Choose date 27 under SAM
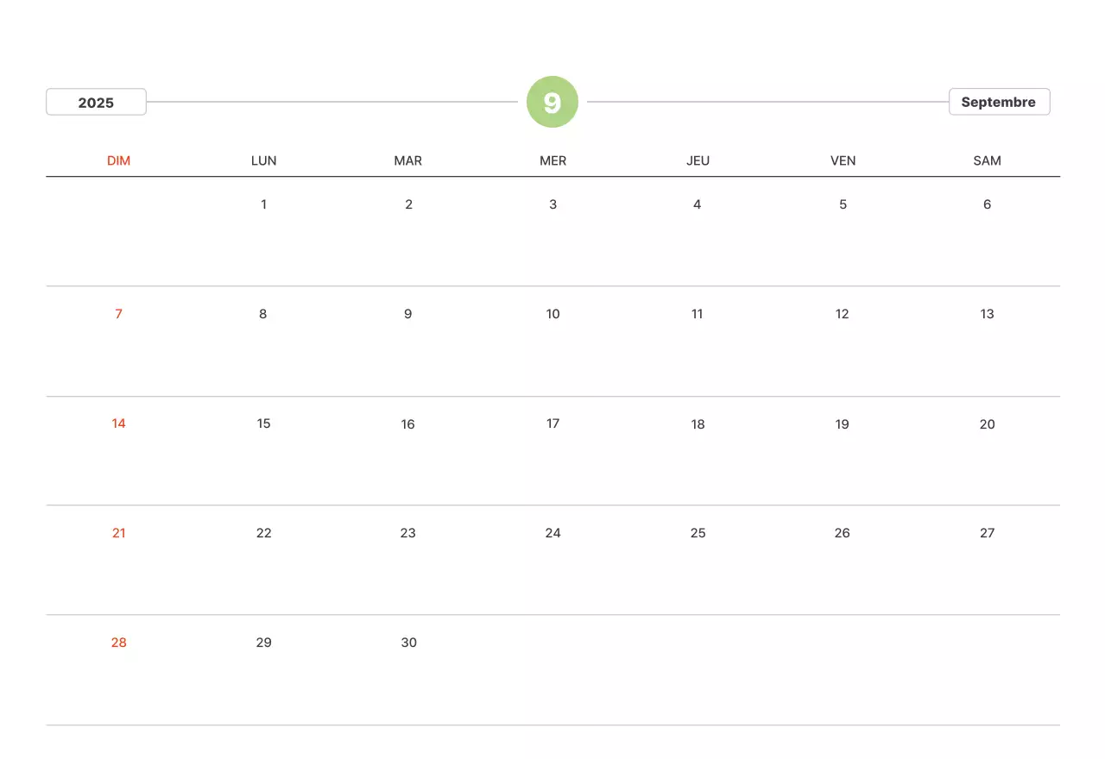This screenshot has width=1105, height=759. (x=987, y=533)
